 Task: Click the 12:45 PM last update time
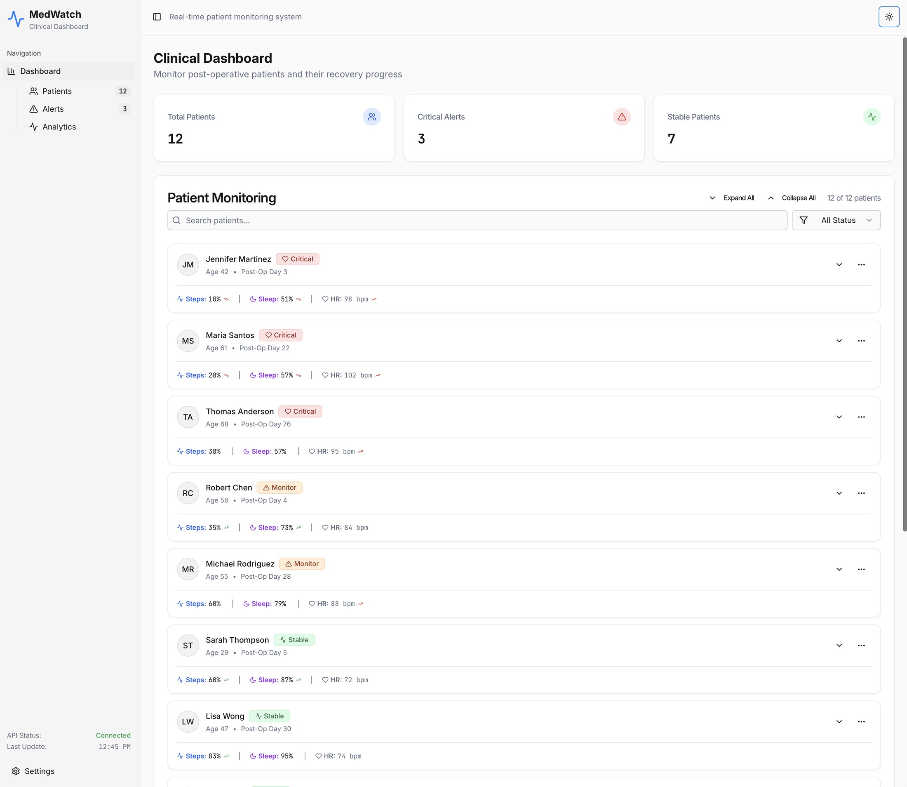click(x=115, y=747)
